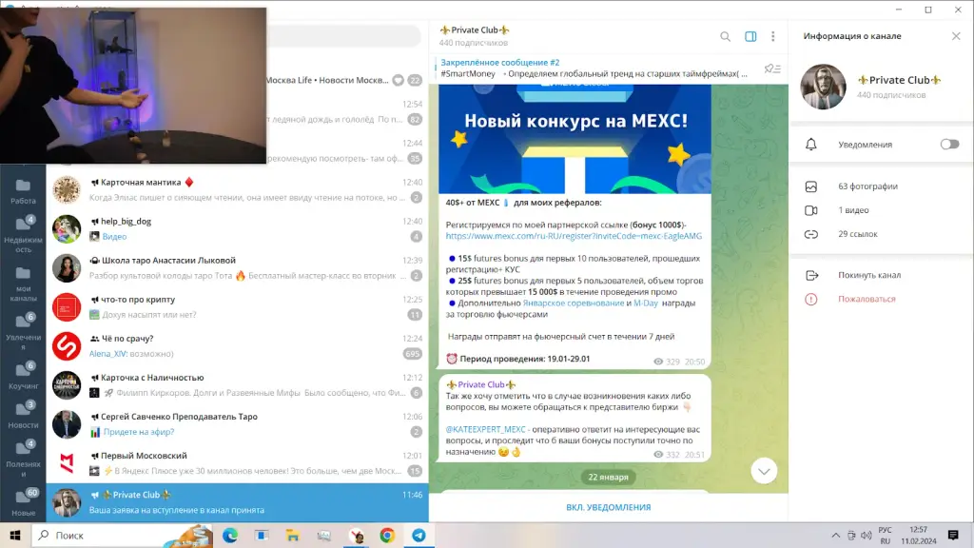
Task: Expand the system tray hidden icons arrow
Action: [835, 535]
